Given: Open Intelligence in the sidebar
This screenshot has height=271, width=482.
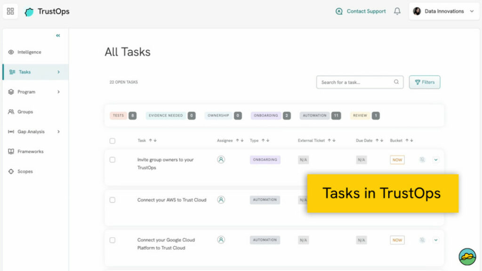Looking at the screenshot, I should tap(29, 52).
